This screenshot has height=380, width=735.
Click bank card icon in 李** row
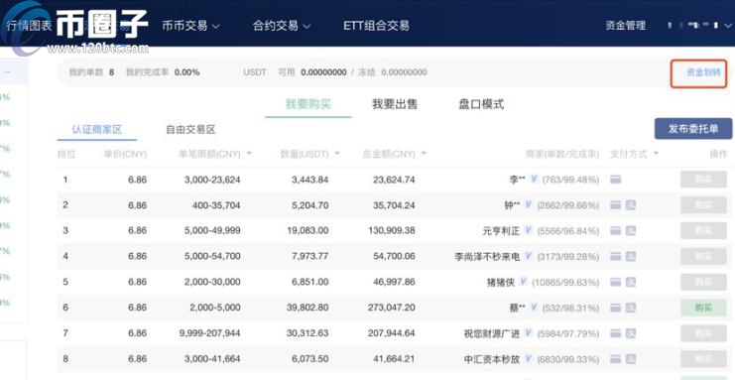click(615, 180)
